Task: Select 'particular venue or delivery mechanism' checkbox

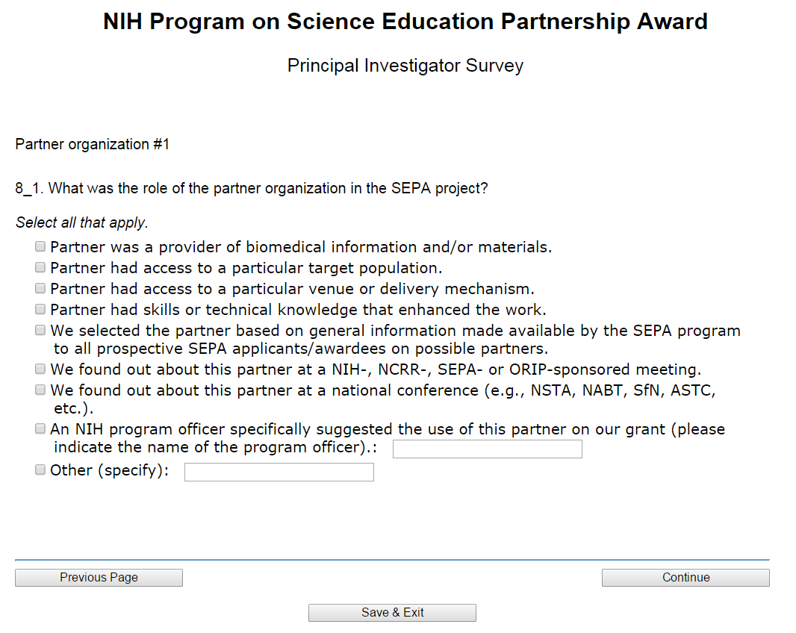Action: point(40,288)
